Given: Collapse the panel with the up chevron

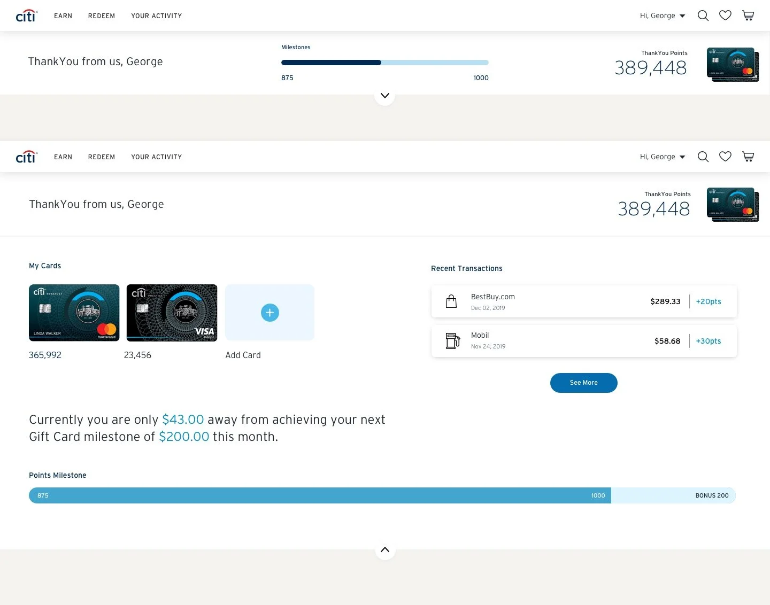Looking at the screenshot, I should point(385,549).
